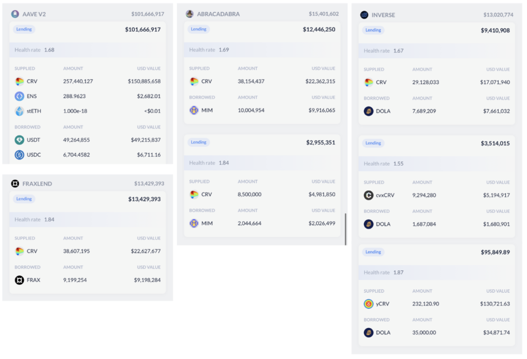Click Lending tag in Fraxlend card
This screenshot has height=359, width=527.
point(24,199)
